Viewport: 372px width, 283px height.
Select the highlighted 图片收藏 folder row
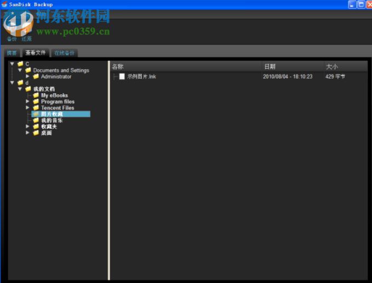point(61,114)
